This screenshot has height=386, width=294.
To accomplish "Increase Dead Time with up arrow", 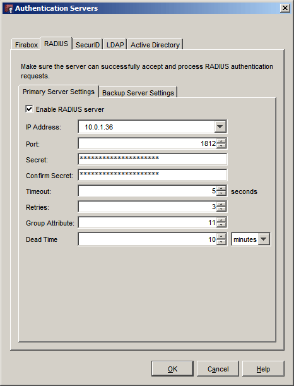I will point(221,236).
